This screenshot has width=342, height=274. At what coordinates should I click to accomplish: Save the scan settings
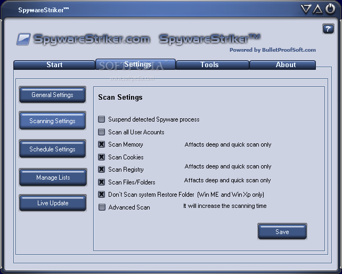tap(282, 232)
